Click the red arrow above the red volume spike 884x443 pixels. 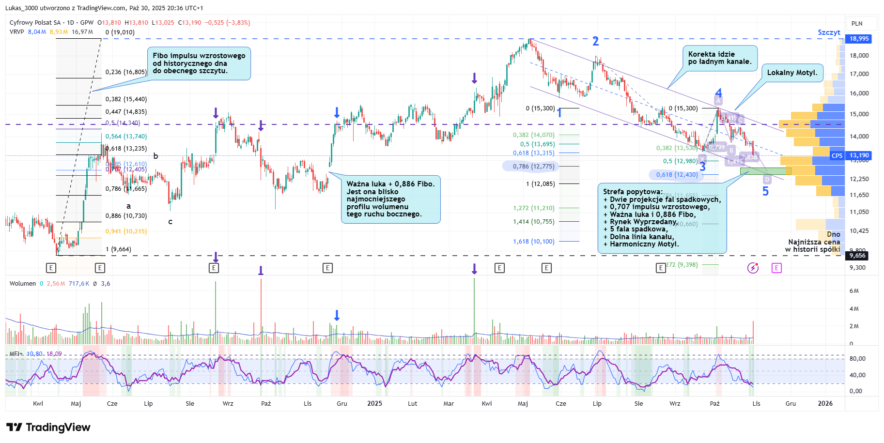[261, 271]
